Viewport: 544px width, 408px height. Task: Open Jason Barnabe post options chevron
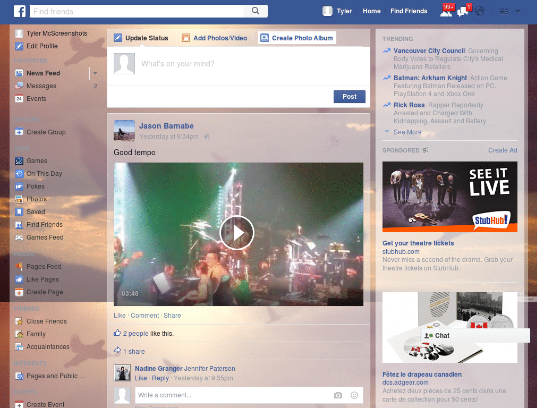coord(361,124)
